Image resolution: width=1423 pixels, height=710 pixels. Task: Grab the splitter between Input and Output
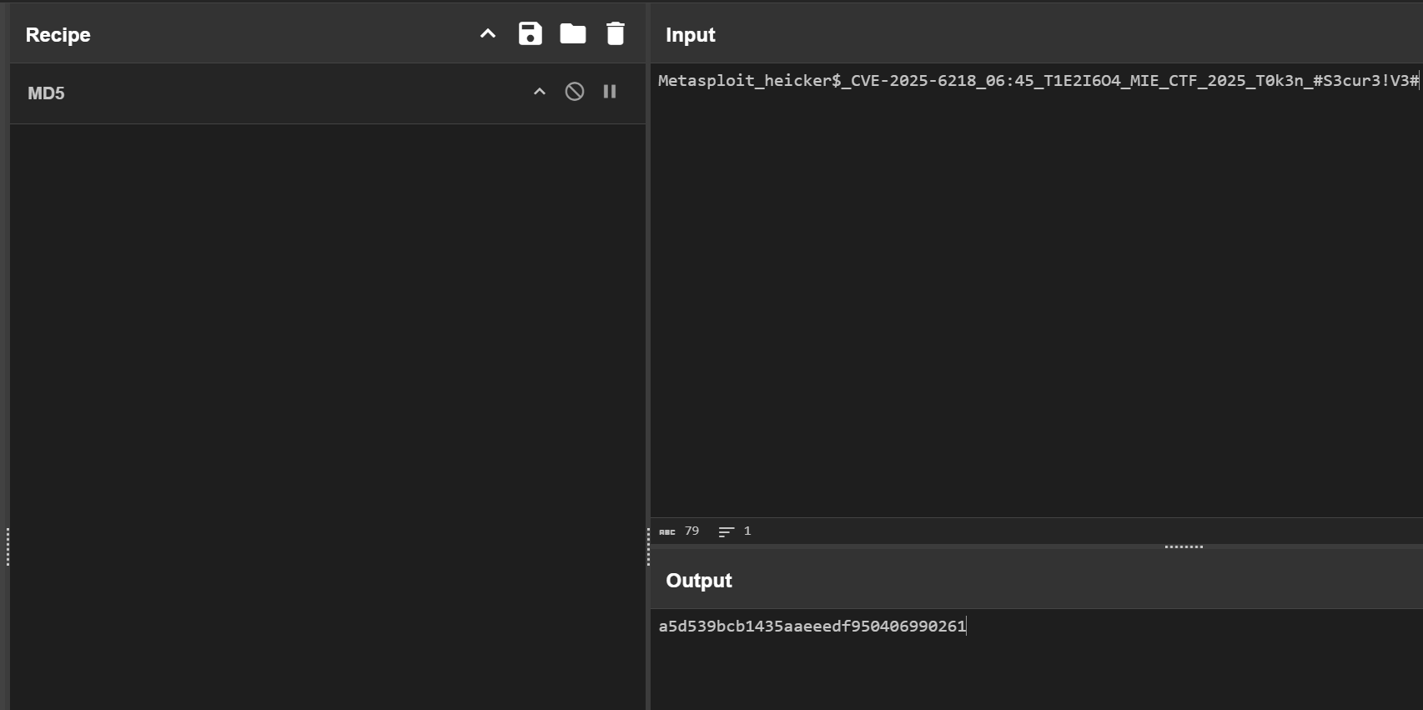point(1184,546)
